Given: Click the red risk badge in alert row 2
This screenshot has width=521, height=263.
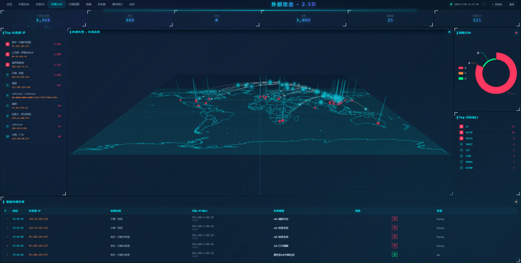Looking at the screenshot, I should click(394, 228).
